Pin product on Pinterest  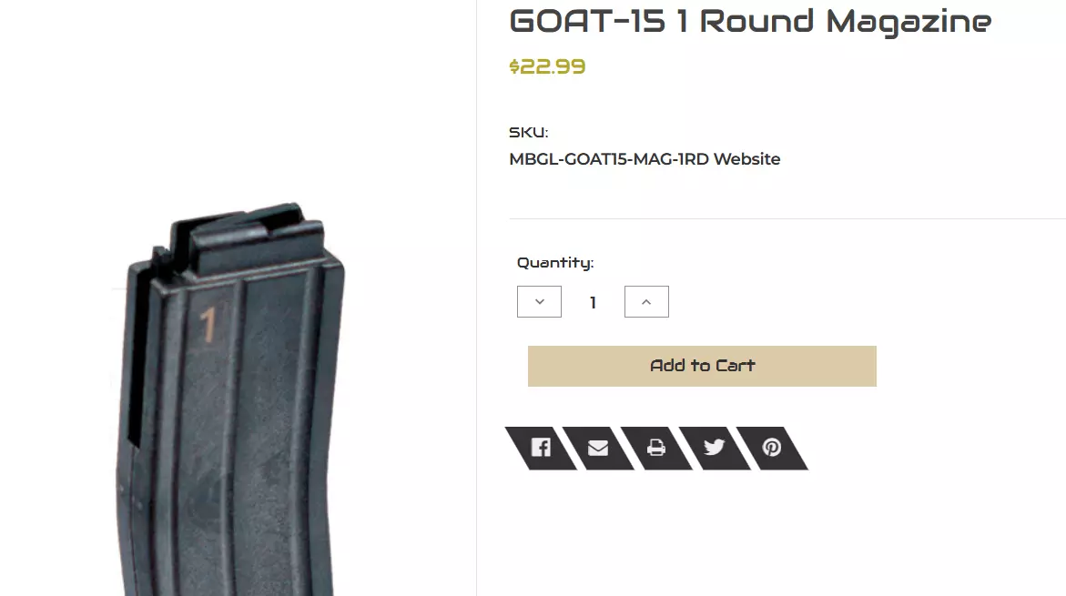[x=772, y=448]
